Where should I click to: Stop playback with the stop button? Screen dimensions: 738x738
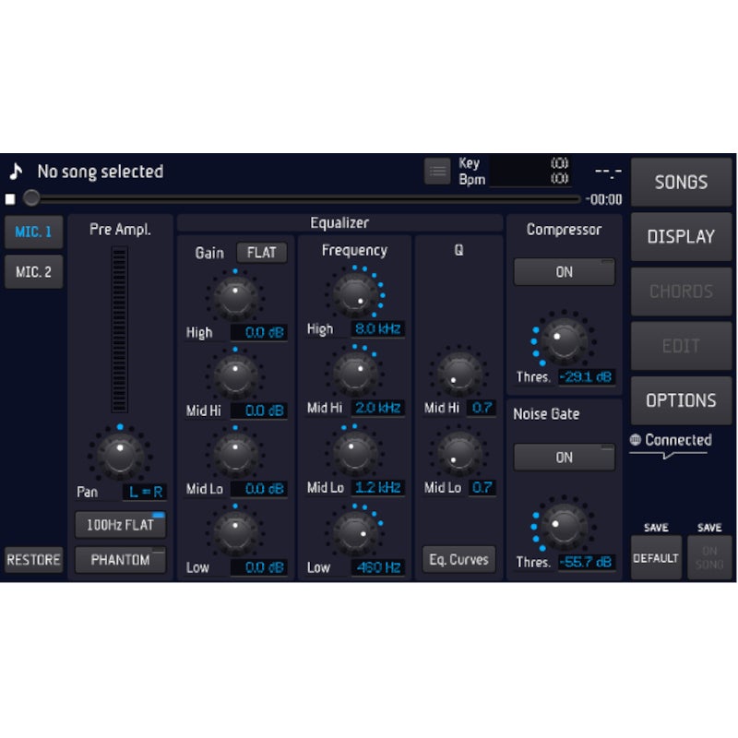coord(10,199)
